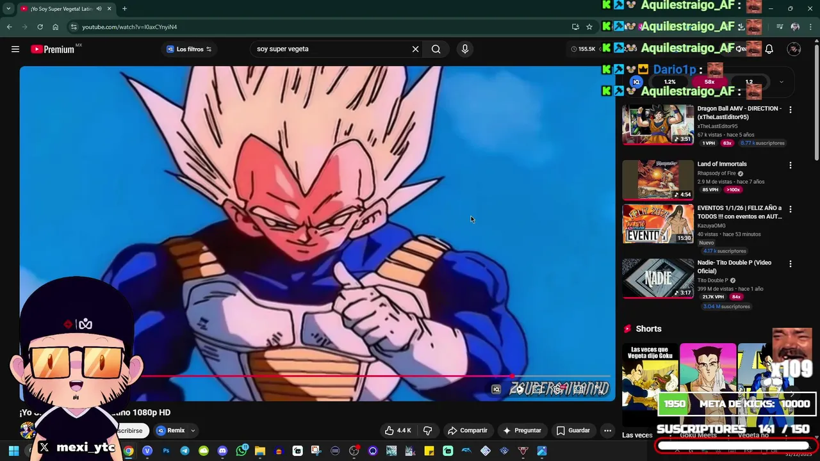Click the Remix button
Image resolution: width=820 pixels, height=461 pixels.
[x=171, y=430]
